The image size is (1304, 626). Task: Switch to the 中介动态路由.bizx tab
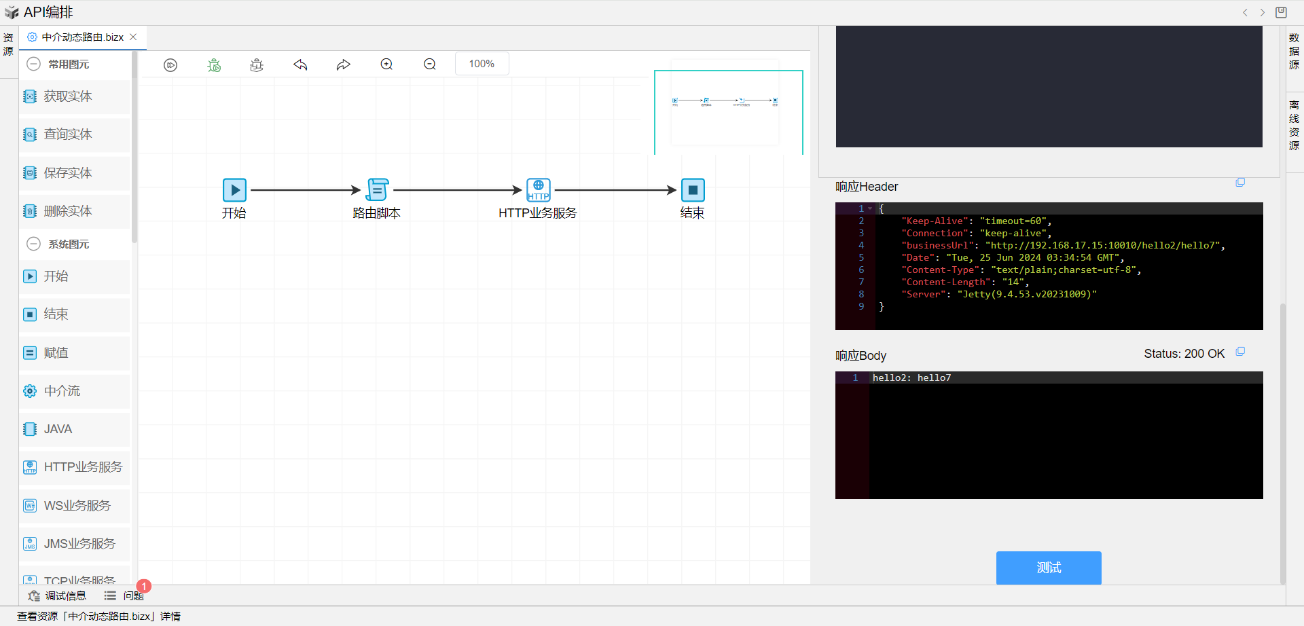click(x=81, y=37)
